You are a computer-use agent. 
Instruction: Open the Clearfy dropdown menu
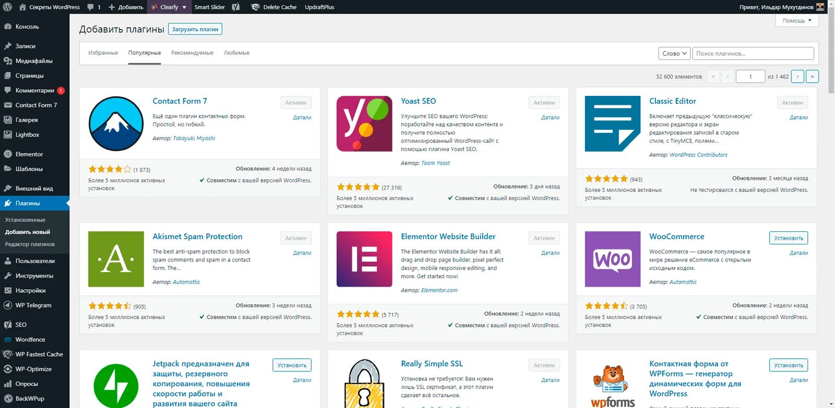(x=169, y=7)
